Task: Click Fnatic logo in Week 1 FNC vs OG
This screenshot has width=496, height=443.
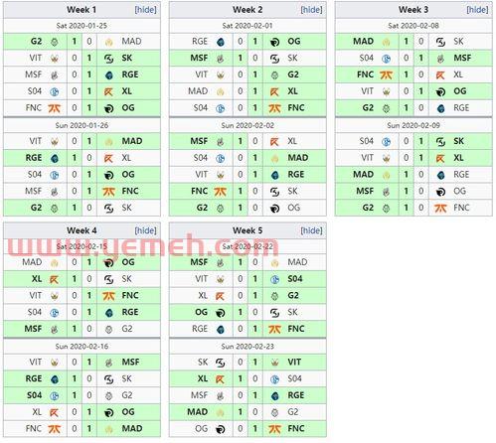Action: 55,108
